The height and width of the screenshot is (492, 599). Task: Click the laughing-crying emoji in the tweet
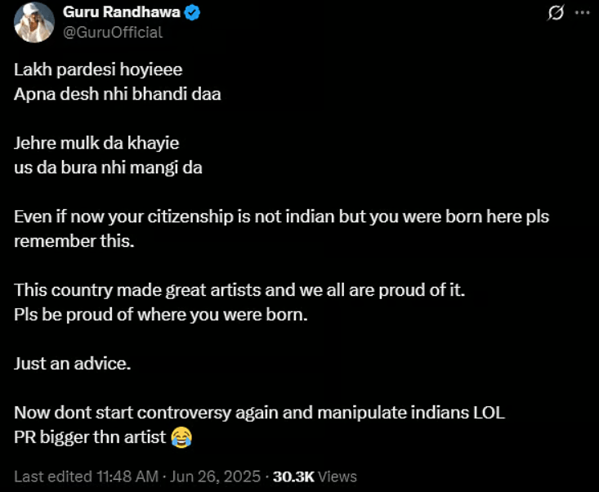tap(181, 438)
